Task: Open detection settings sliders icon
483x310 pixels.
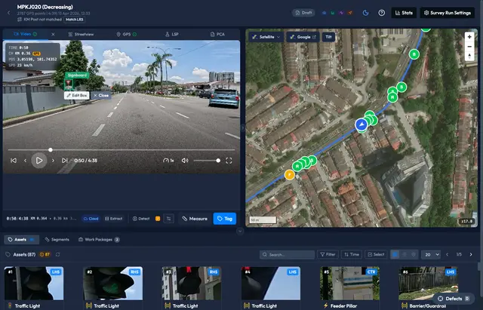Action: 168,219
